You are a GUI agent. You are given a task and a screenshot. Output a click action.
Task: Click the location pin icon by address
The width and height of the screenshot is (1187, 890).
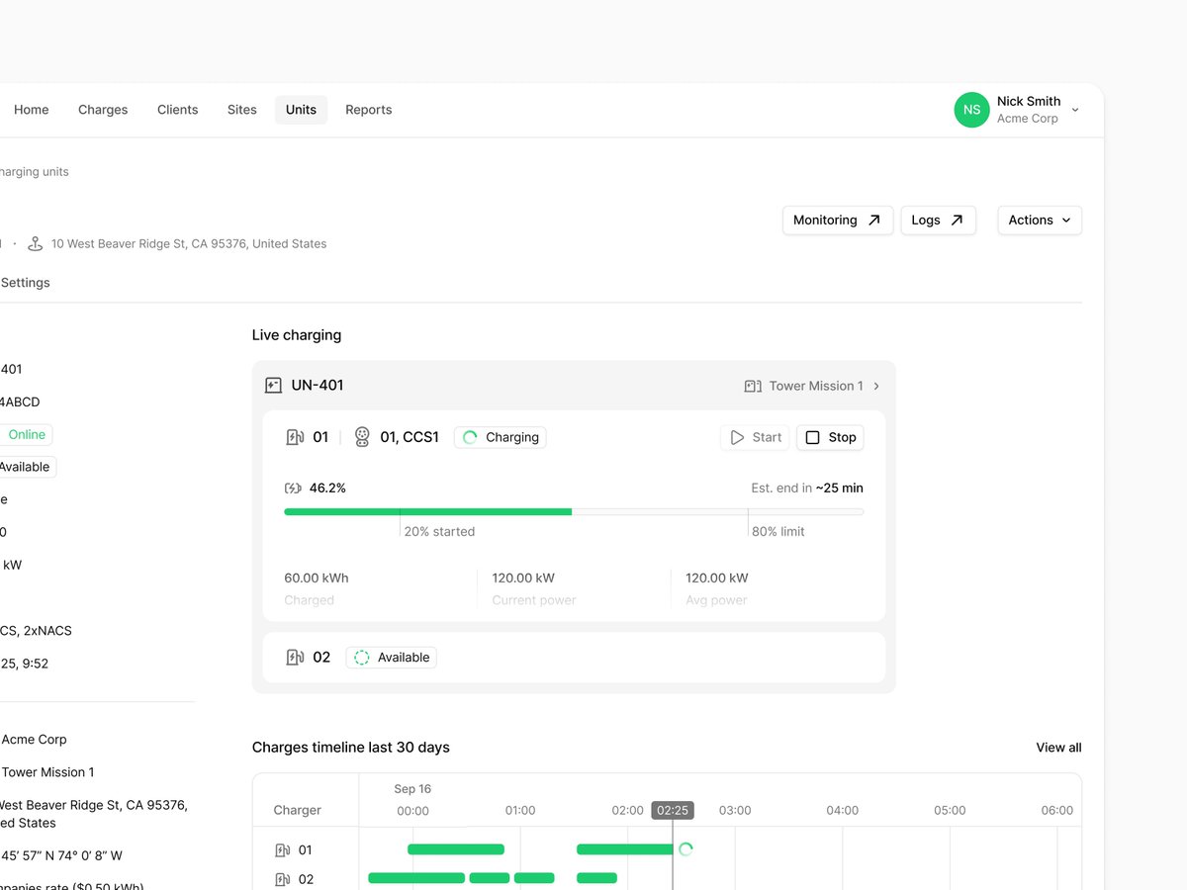click(36, 243)
